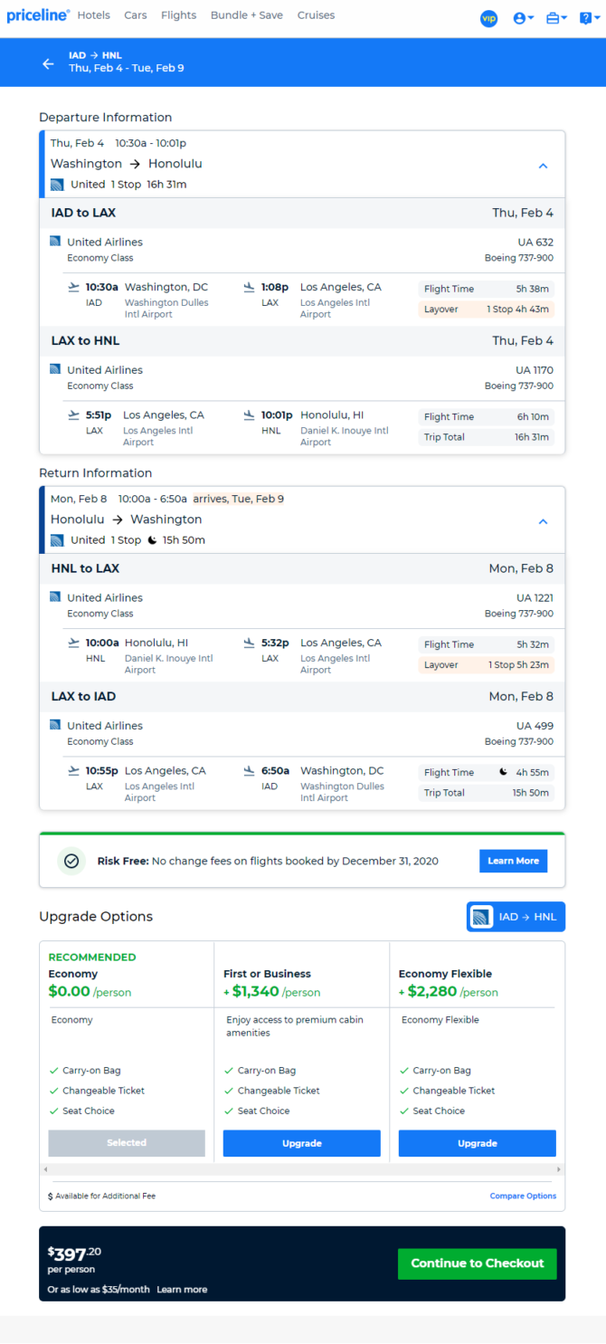The image size is (606, 1344).
Task: Click the 1:08p Los Angeles arrival plane icon
Action: 250,287
